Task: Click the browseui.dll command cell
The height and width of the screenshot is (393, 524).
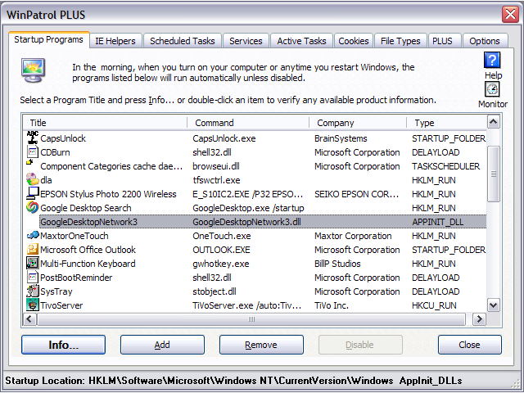Action: (x=216, y=166)
